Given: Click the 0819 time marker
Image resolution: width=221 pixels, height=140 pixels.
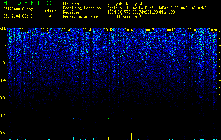Looking at the screenshot, I should [x=192, y=30].
